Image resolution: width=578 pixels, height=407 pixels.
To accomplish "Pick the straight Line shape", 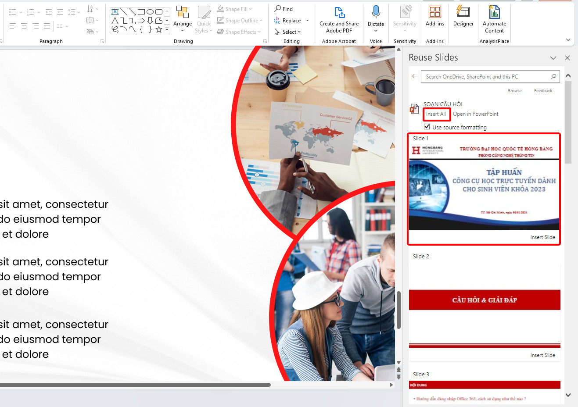I will pyautogui.click(x=124, y=12).
